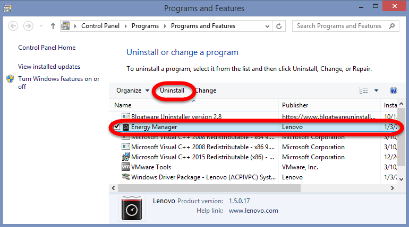
Task: Click the shield icon beside Windows features link
Action: [x=10, y=79]
